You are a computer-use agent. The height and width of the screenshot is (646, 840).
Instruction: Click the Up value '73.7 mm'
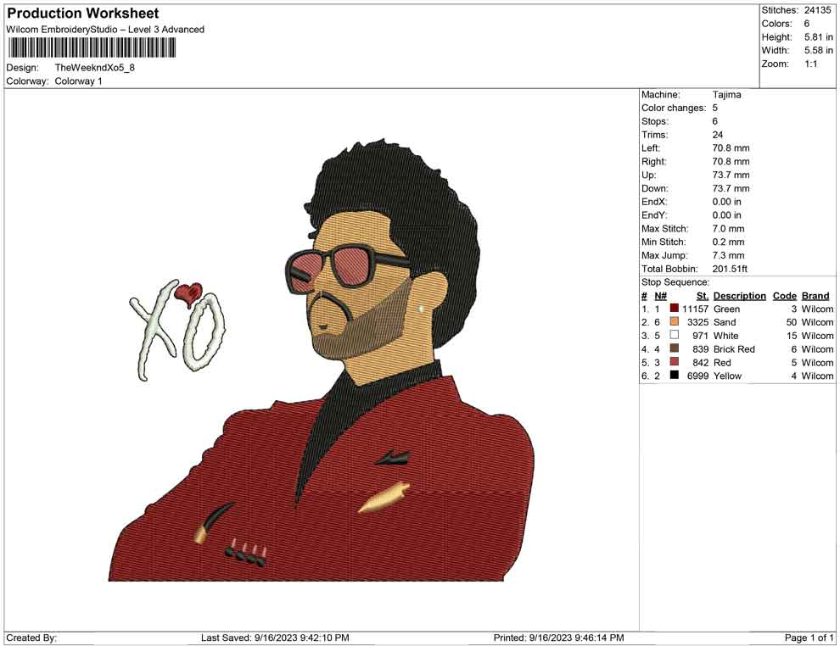(731, 175)
